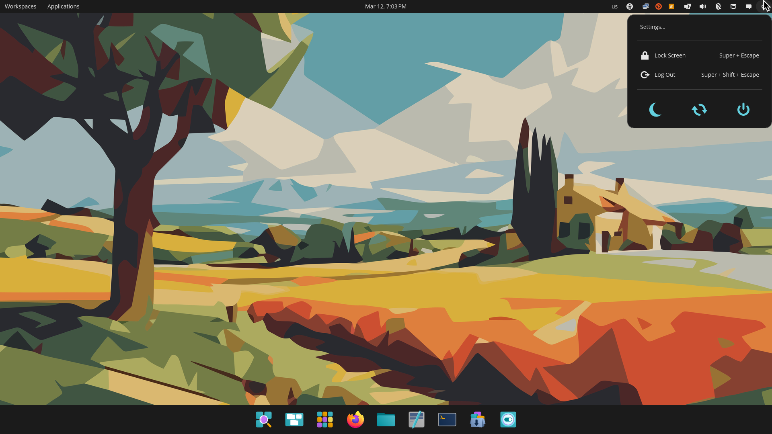Open the sound volume control in tray

tap(702, 6)
